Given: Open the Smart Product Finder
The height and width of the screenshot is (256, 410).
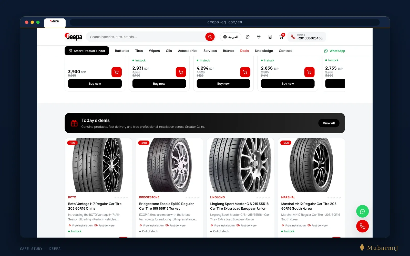Looking at the screenshot, I should [87, 51].
